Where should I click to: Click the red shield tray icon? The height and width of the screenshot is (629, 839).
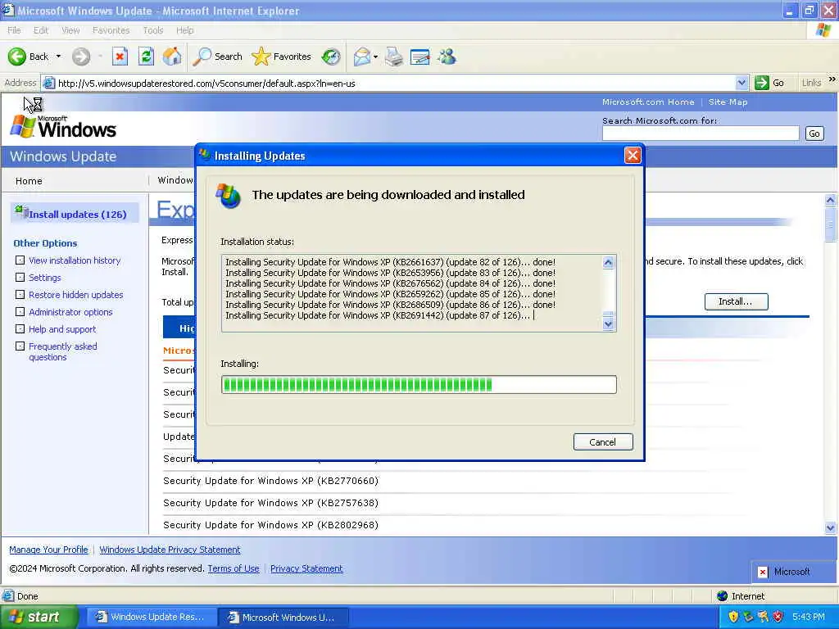778,617
